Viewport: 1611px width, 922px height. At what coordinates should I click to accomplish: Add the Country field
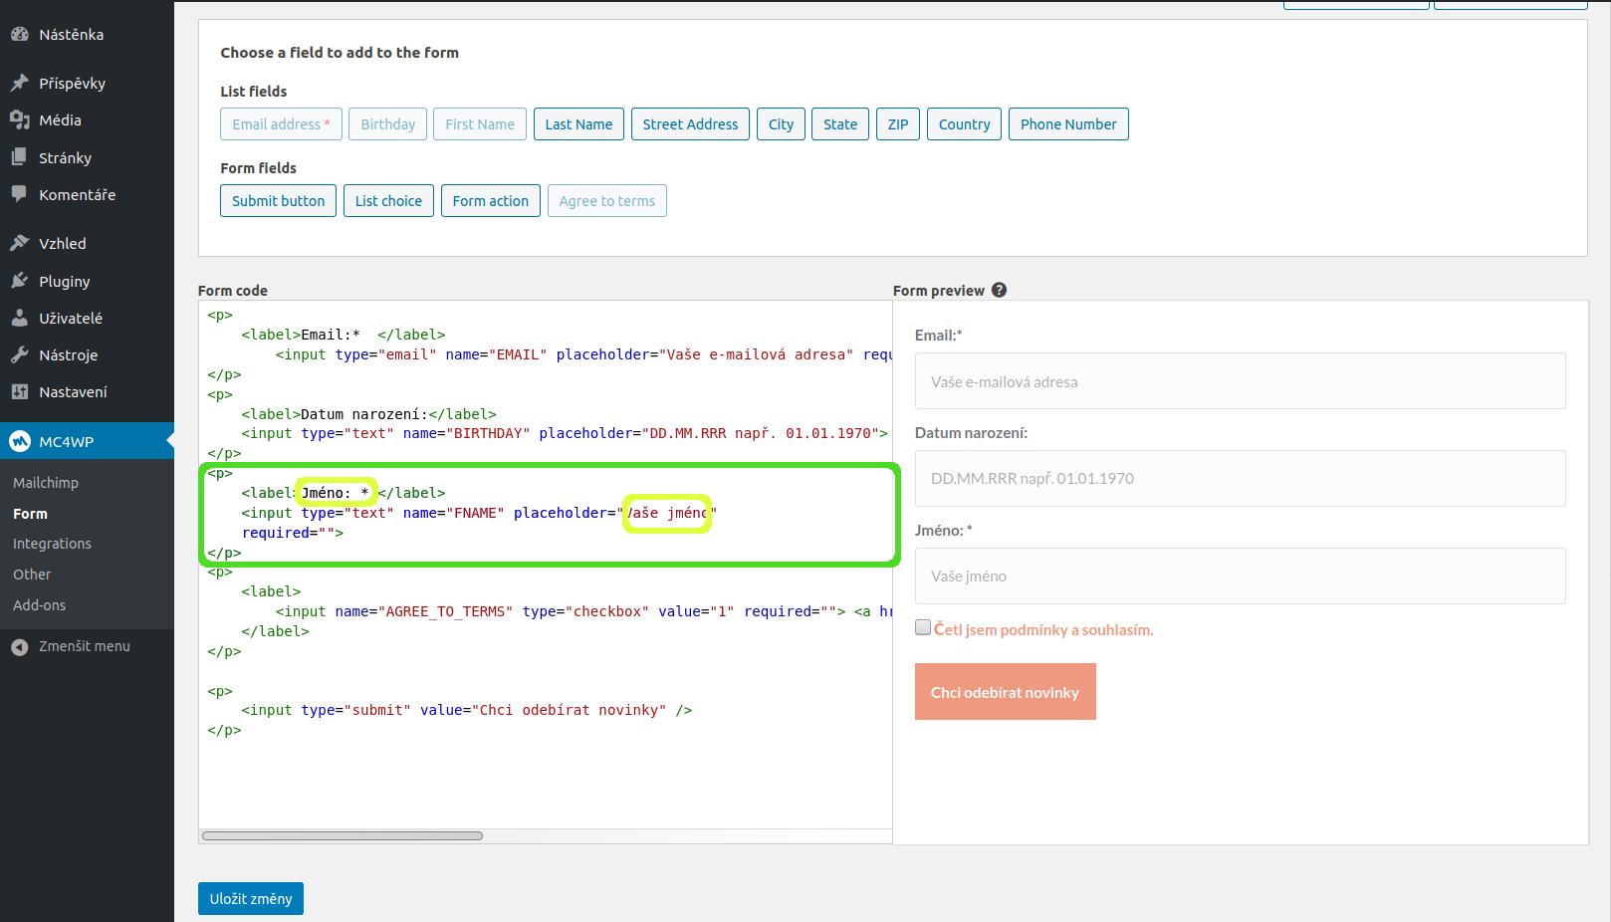tap(964, 124)
